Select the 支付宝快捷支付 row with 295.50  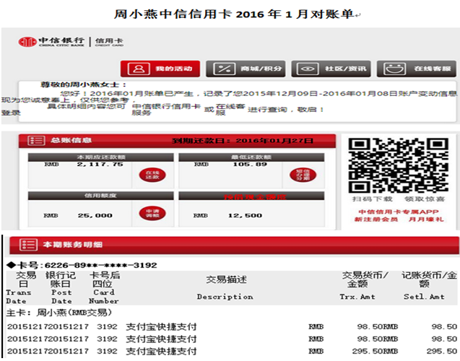[161, 352]
